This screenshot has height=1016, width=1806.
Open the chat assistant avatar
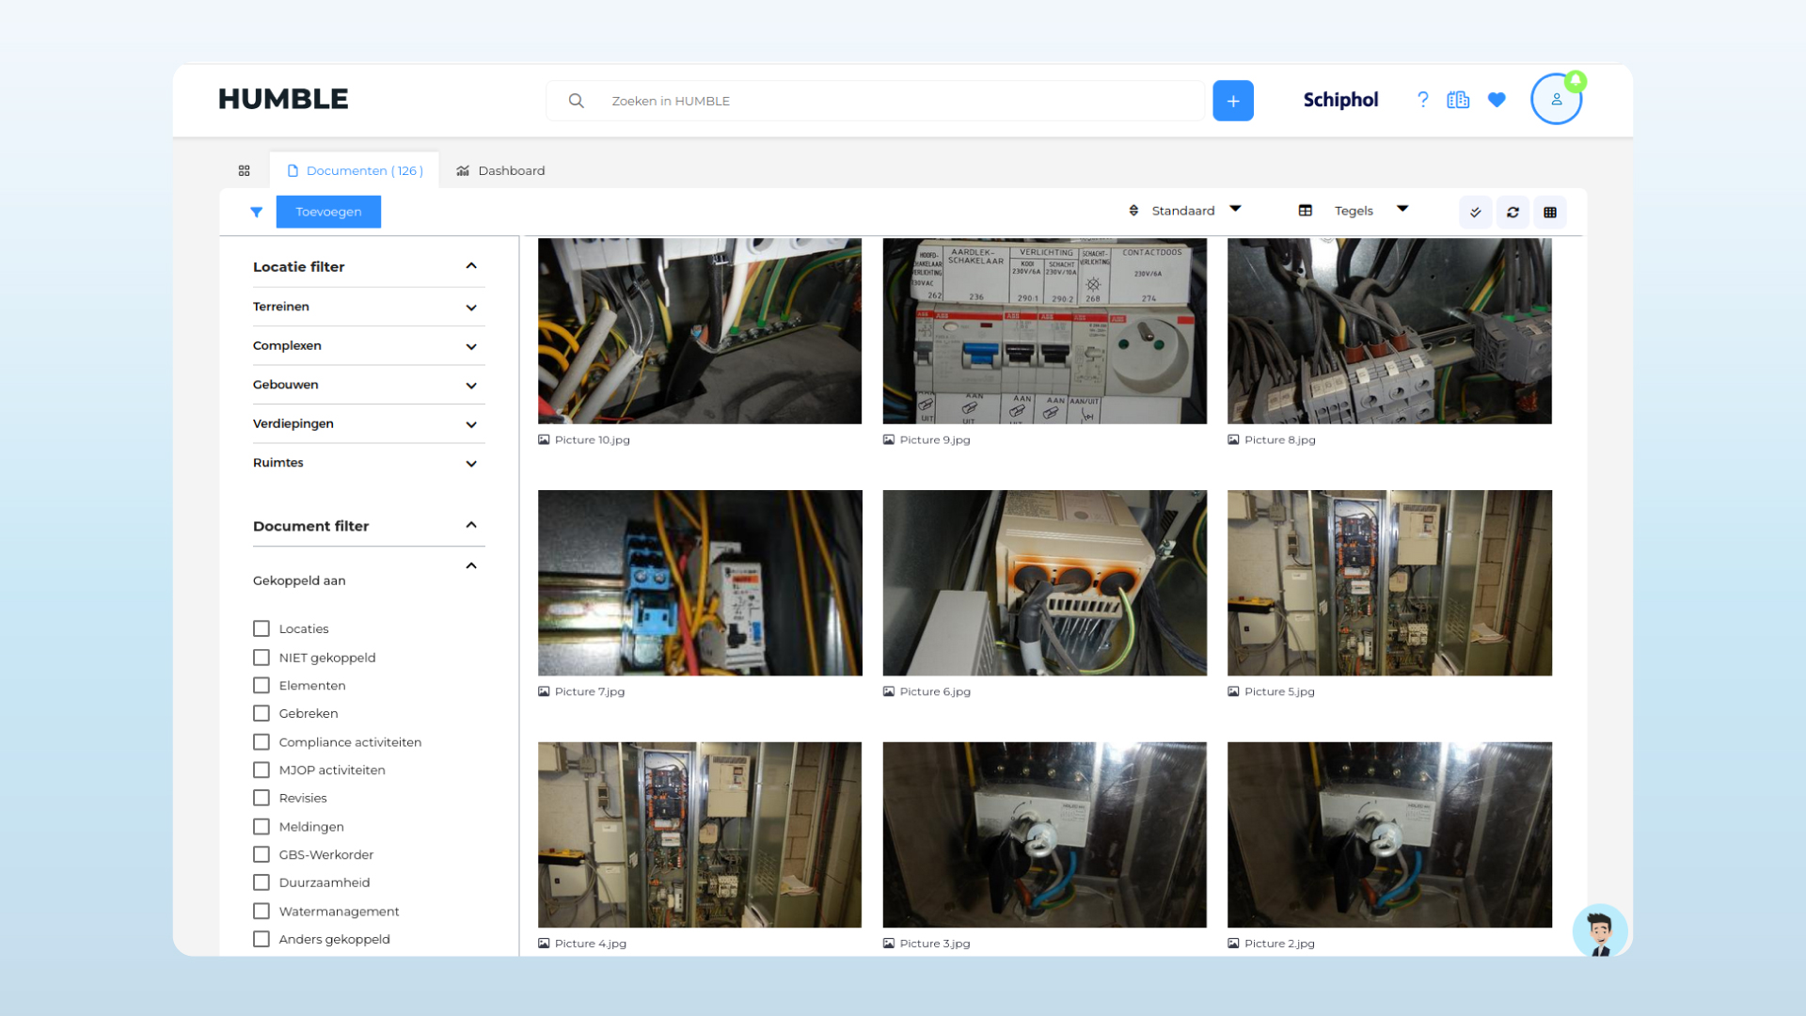coord(1599,929)
